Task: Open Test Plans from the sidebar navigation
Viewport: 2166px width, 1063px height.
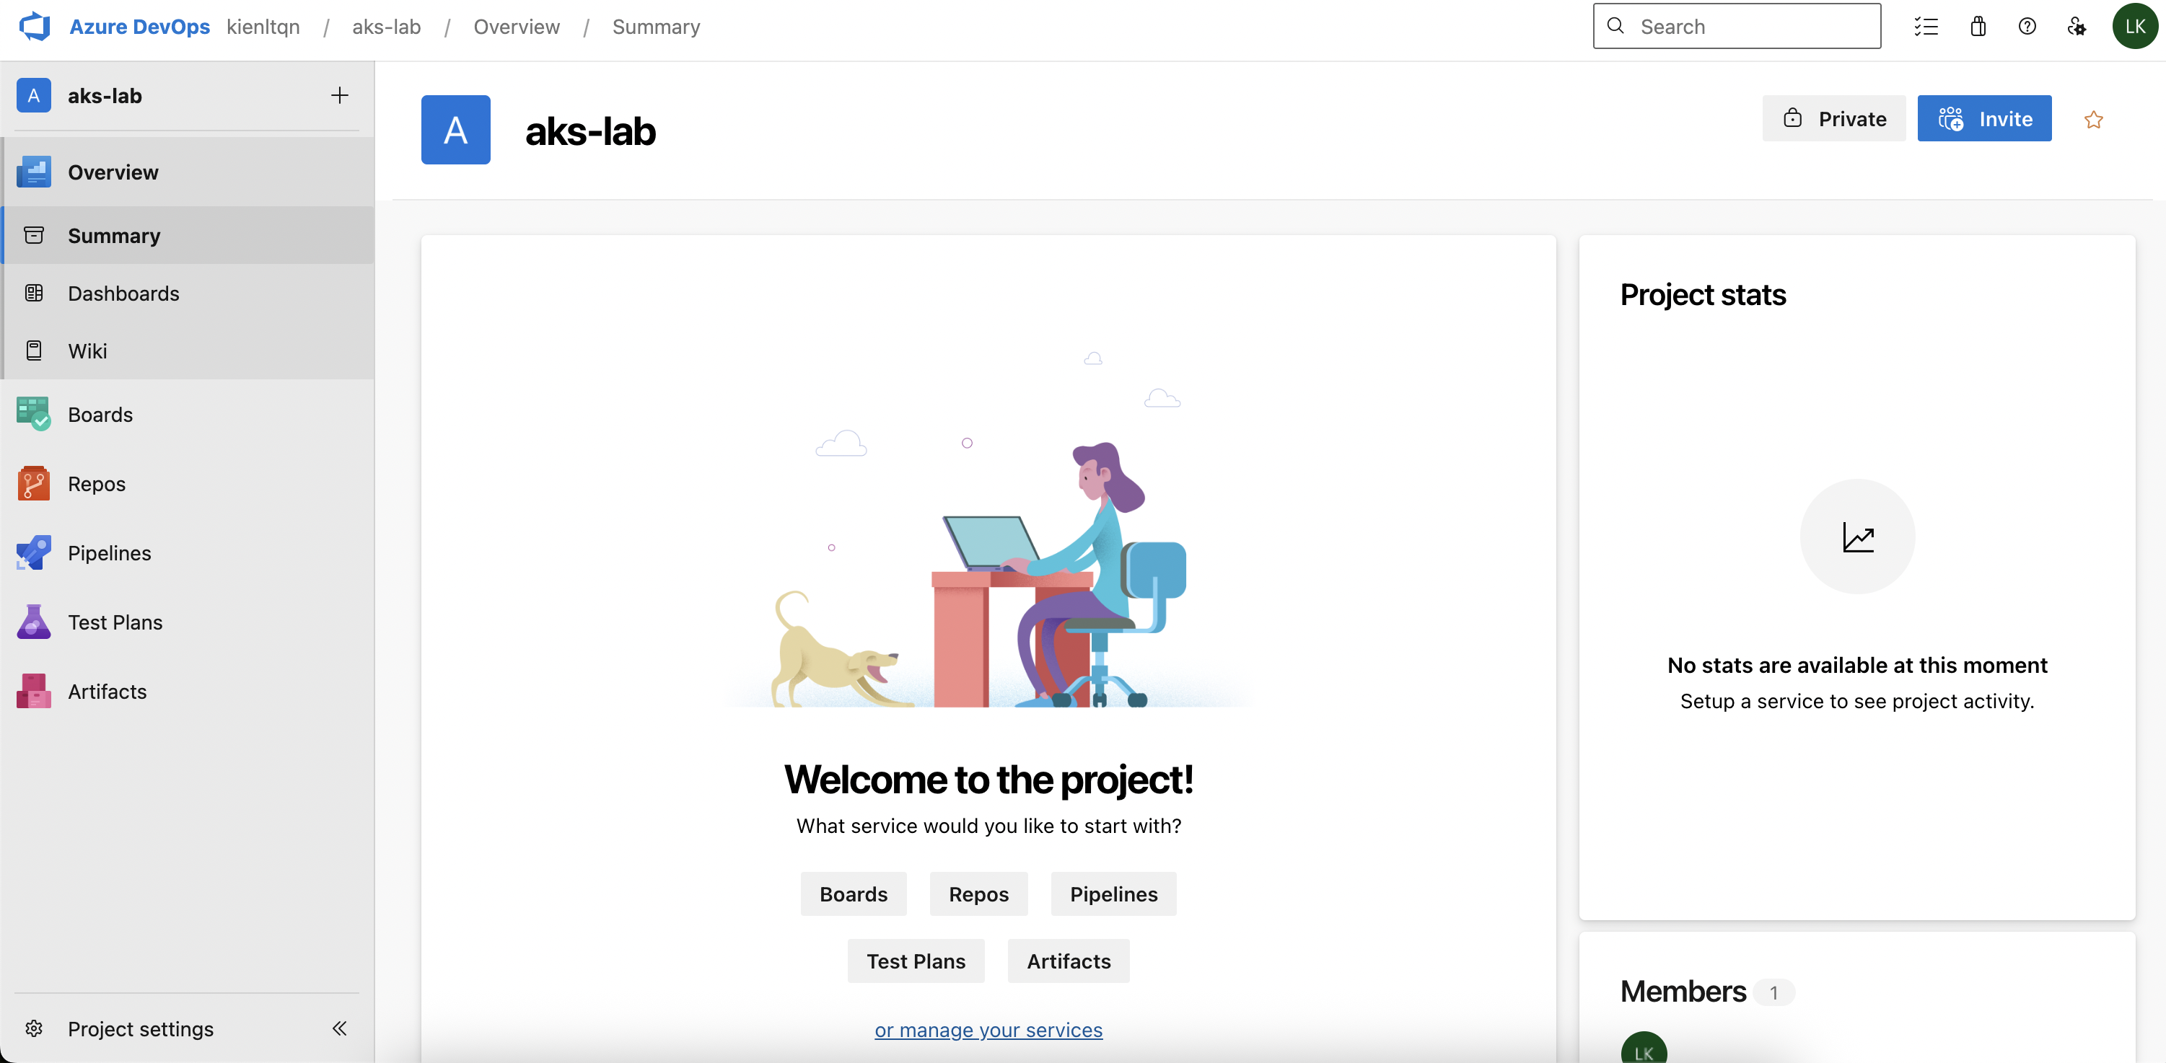Action: [x=188, y=622]
